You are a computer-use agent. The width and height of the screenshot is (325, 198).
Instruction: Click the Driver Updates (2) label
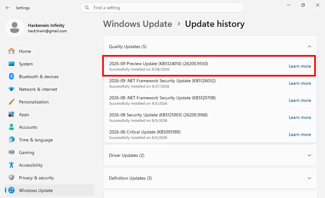point(127,155)
